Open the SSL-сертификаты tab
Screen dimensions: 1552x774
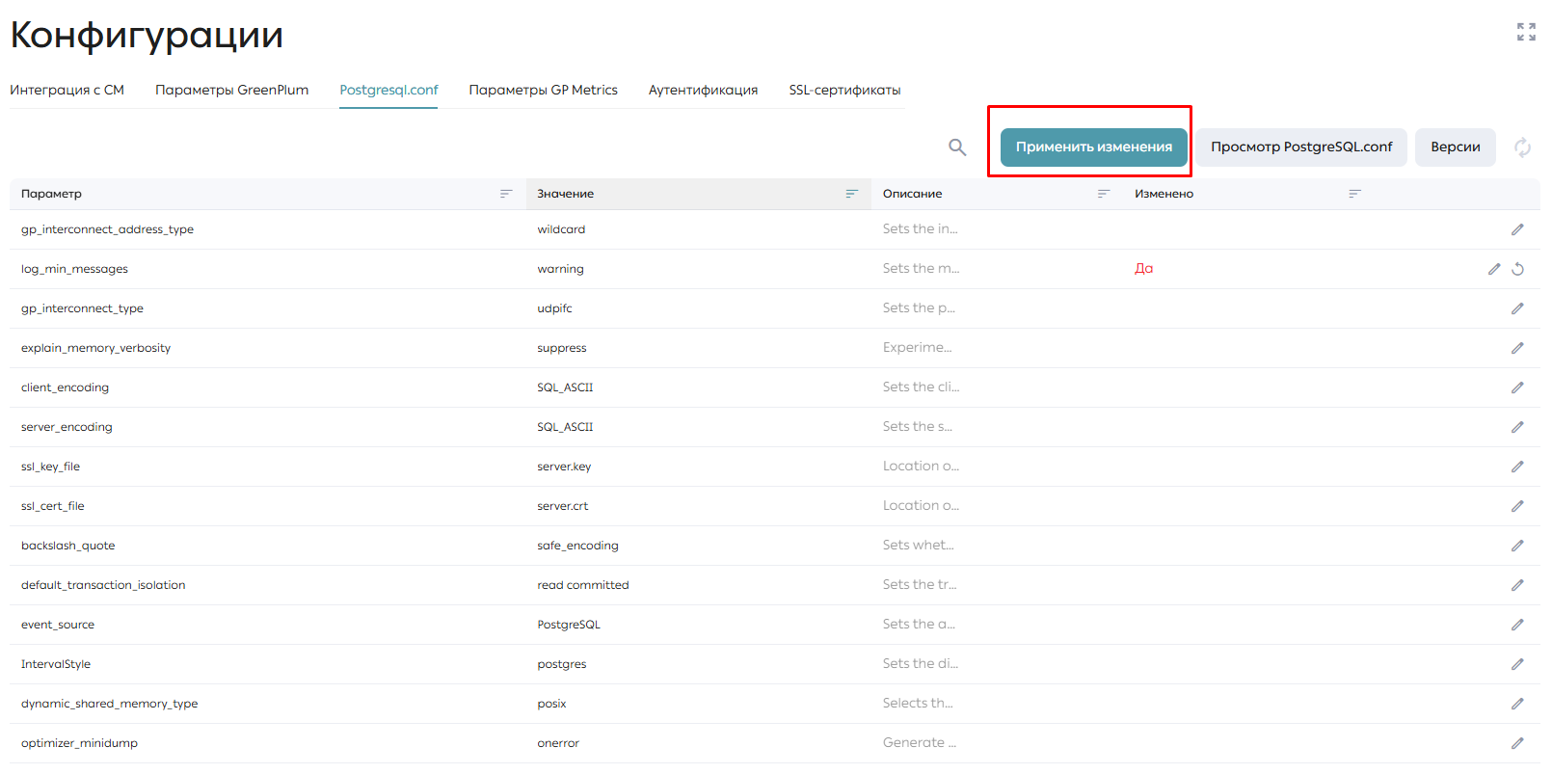click(x=844, y=90)
